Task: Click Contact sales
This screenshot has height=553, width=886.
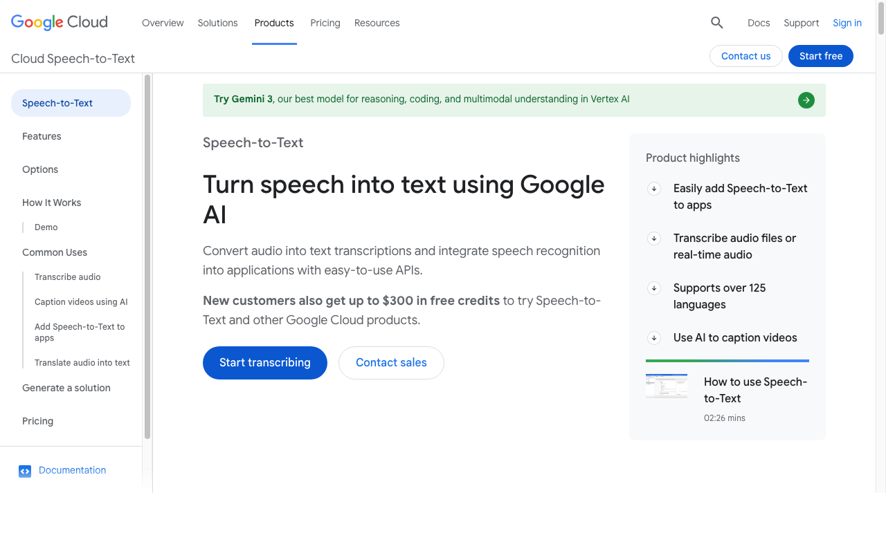Action: [391, 362]
